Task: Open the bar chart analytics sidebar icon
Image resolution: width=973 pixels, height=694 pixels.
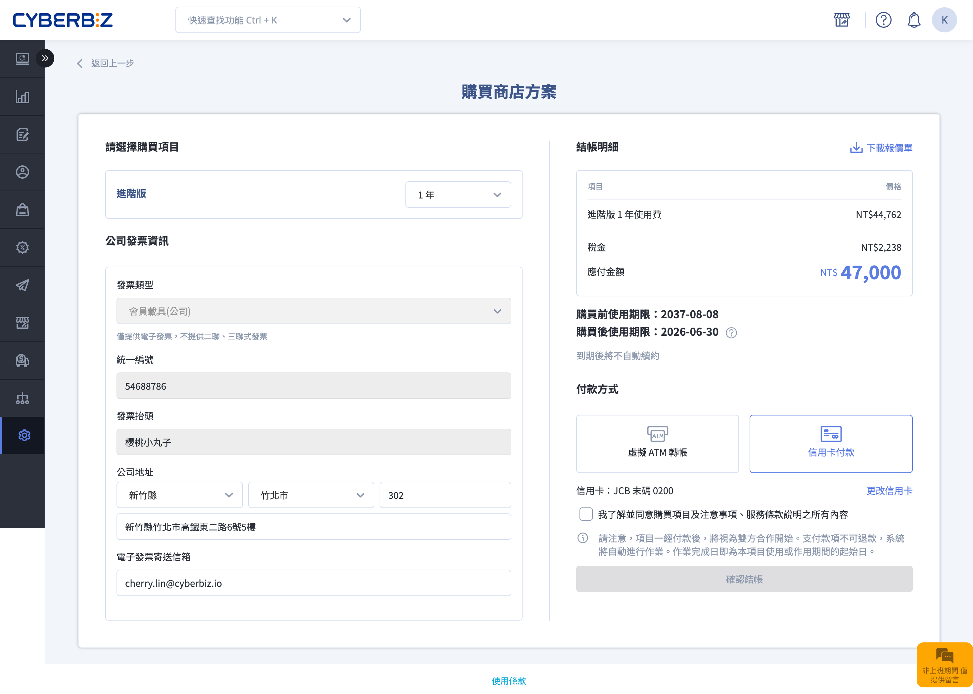Action: [22, 97]
